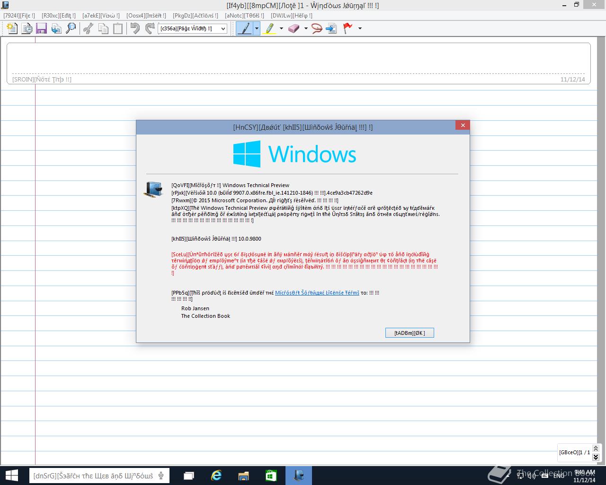Click the taskbar search box
This screenshot has height=485, width=606.
pyautogui.click(x=99, y=476)
